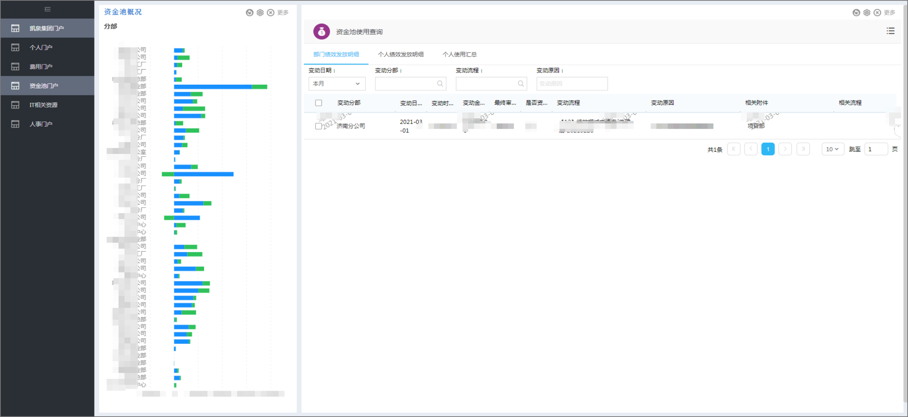Switch to 个人使用汇总 tab
908x417 pixels.
pos(459,54)
